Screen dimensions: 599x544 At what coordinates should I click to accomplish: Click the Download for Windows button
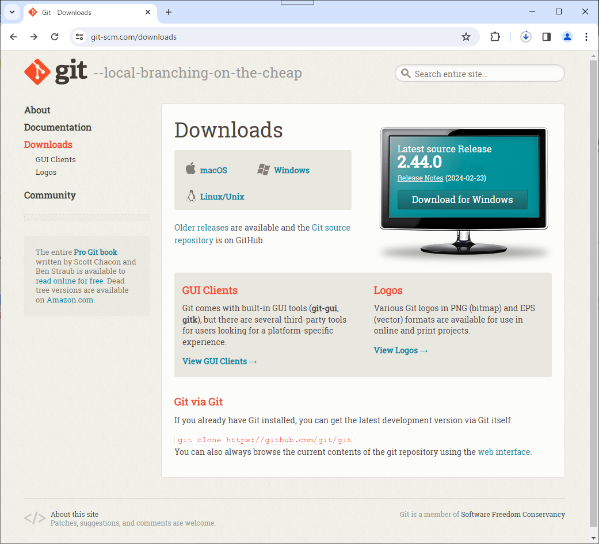[462, 200]
